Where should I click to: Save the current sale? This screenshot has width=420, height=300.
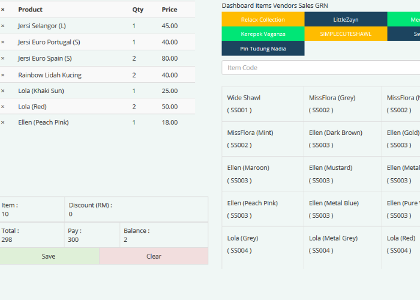(x=49, y=256)
